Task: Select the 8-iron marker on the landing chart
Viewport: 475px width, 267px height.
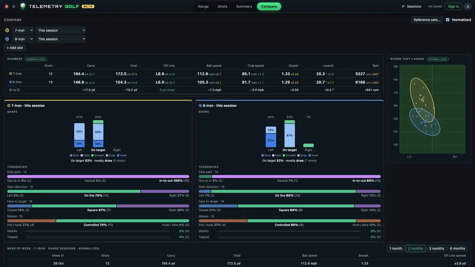Action: [425, 122]
